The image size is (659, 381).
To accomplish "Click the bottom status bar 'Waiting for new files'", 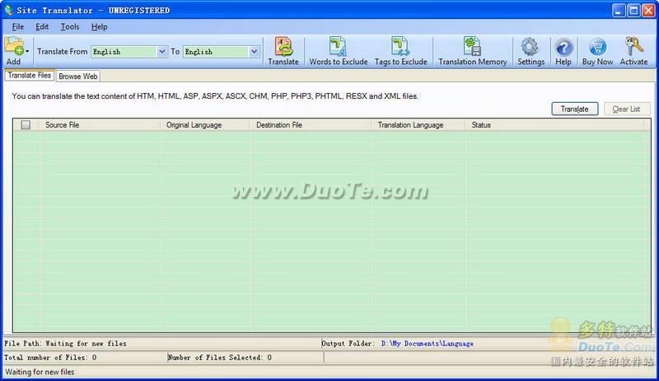I will tap(40, 372).
